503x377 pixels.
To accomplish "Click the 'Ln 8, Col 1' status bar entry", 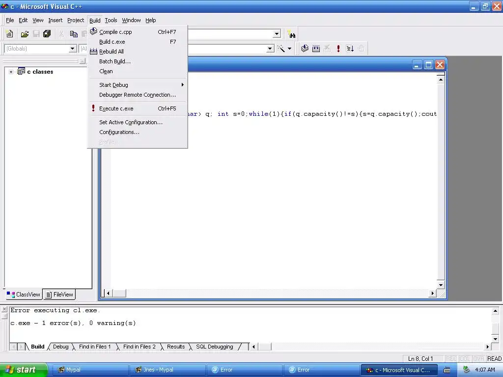I will click(x=420, y=358).
